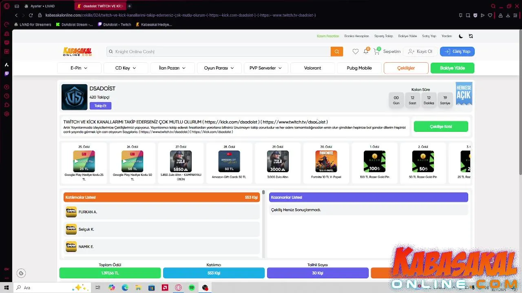Image resolution: width=522 pixels, height=293 pixels.
Task: Click the browser address bar URL
Action: point(181,15)
